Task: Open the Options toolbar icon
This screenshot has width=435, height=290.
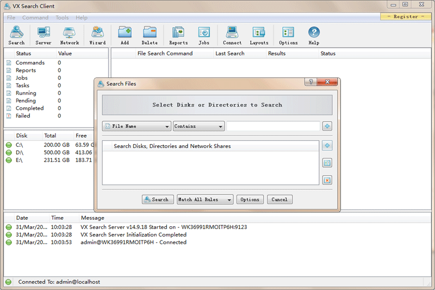Action: pyautogui.click(x=288, y=35)
